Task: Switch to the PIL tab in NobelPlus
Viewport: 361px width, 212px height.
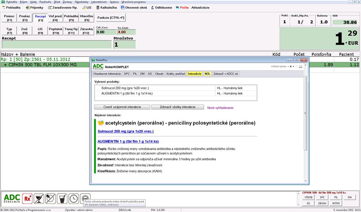Action: click(x=135, y=74)
